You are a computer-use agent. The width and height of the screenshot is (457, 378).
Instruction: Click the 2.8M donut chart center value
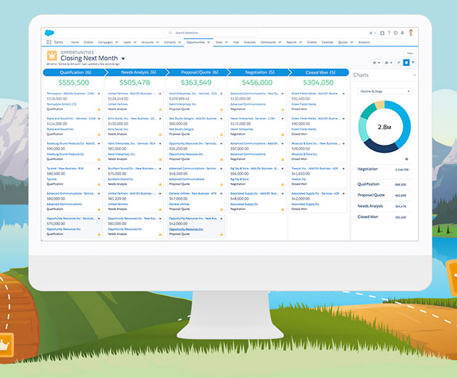coord(384,127)
